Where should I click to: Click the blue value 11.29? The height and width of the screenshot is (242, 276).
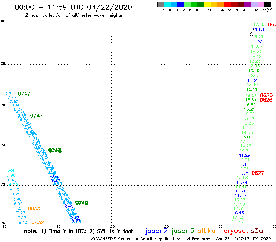pos(245,155)
